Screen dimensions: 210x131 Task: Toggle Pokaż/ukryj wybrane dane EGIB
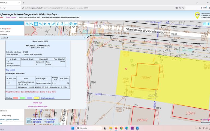(31, 92)
